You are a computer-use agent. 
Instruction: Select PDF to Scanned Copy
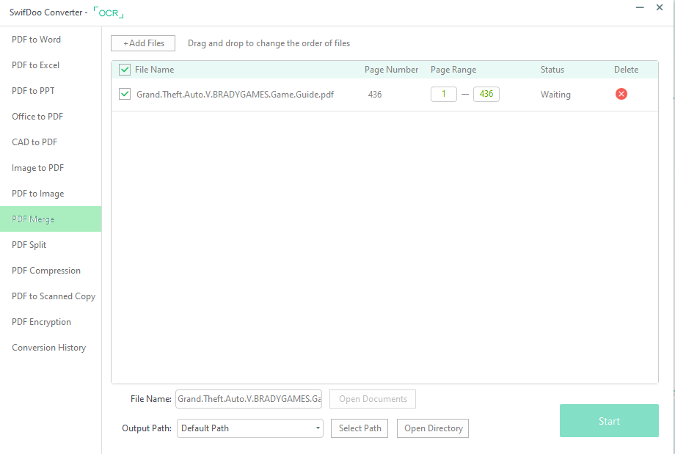click(51, 296)
